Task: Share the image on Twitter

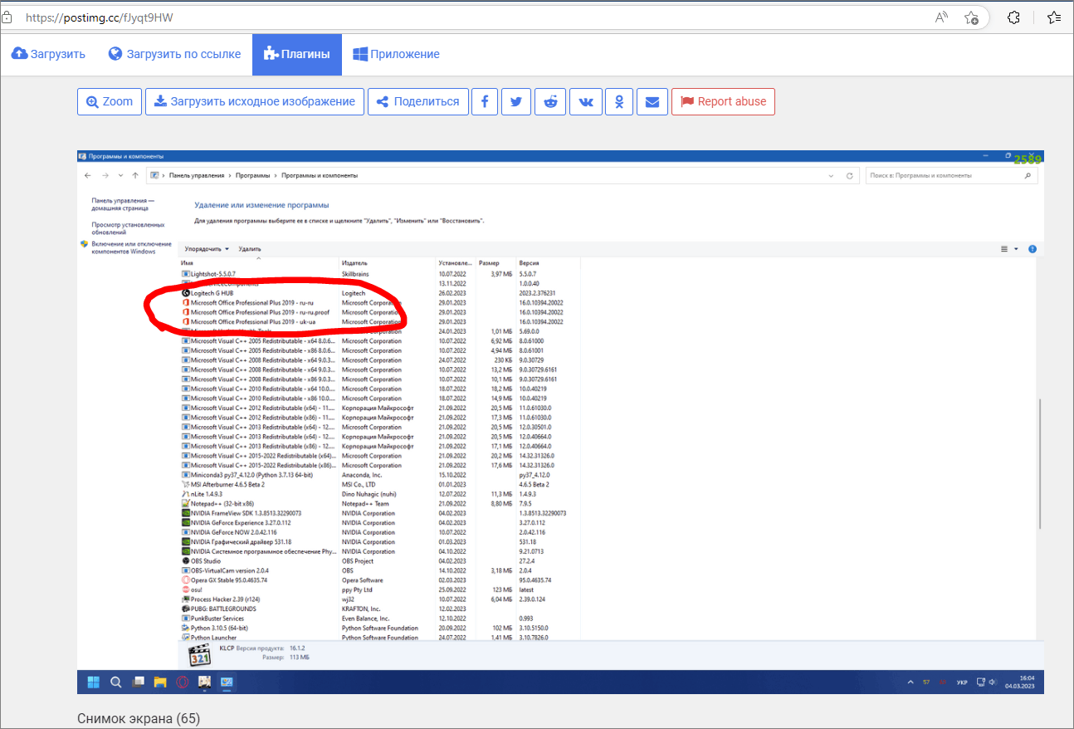Action: coord(516,101)
